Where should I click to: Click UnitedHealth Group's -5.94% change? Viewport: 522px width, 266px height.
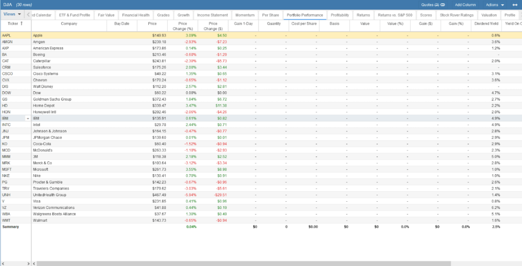point(190,195)
